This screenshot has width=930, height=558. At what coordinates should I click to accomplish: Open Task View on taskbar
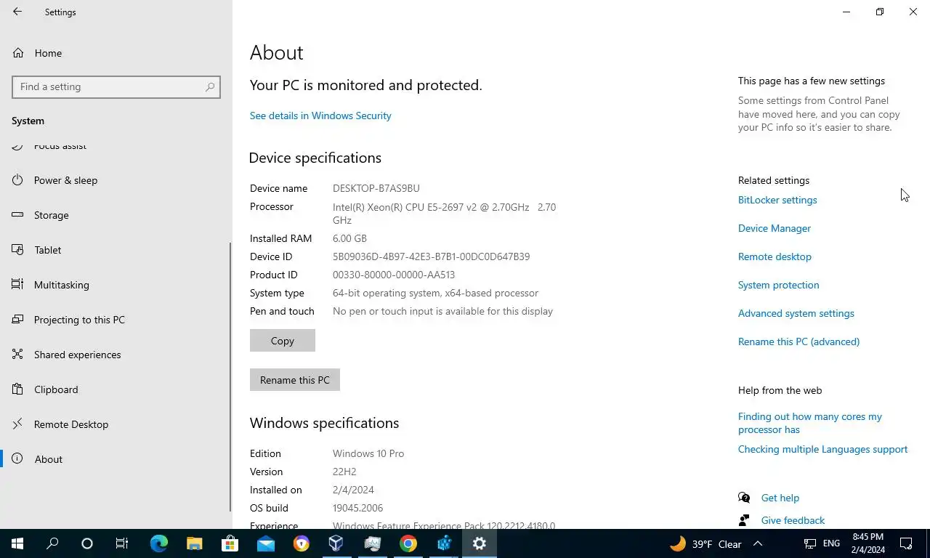(122, 543)
